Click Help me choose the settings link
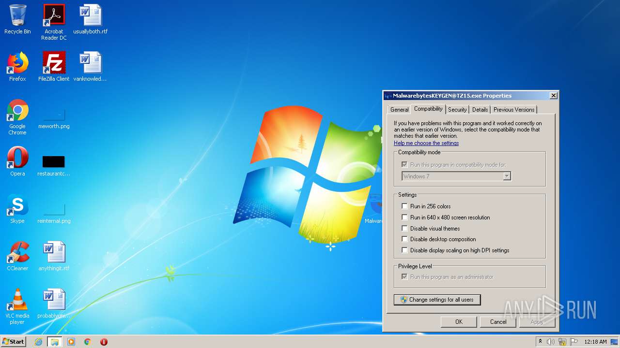This screenshot has width=620, height=348. [x=426, y=143]
